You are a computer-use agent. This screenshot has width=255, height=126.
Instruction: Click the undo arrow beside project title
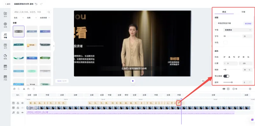36,4
